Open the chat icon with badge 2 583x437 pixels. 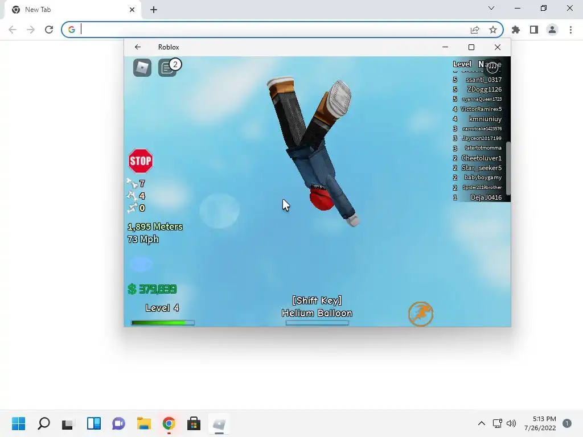click(168, 68)
